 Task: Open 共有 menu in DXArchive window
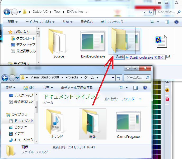(x=67, y=22)
